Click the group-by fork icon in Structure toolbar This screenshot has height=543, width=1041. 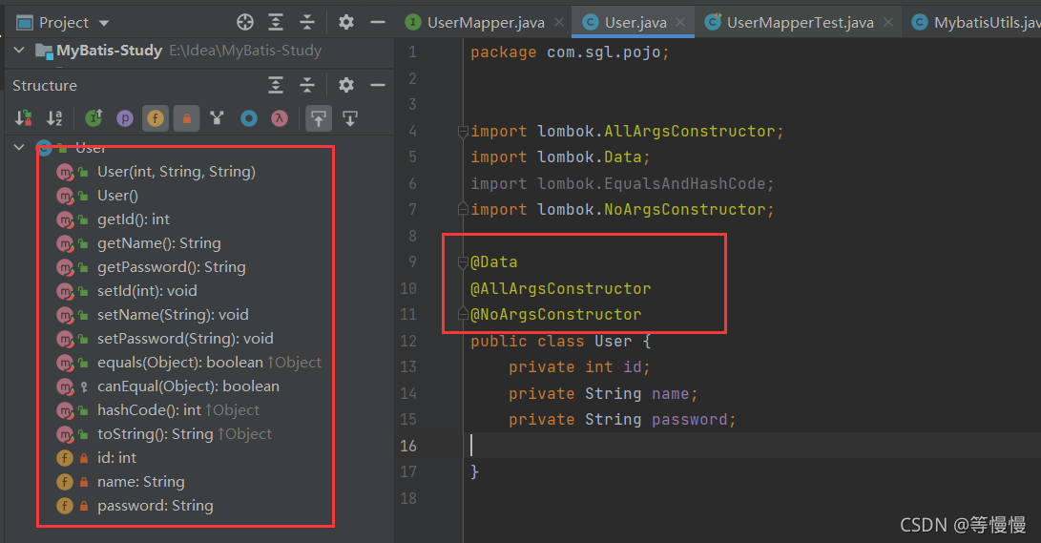pyautogui.click(x=218, y=118)
